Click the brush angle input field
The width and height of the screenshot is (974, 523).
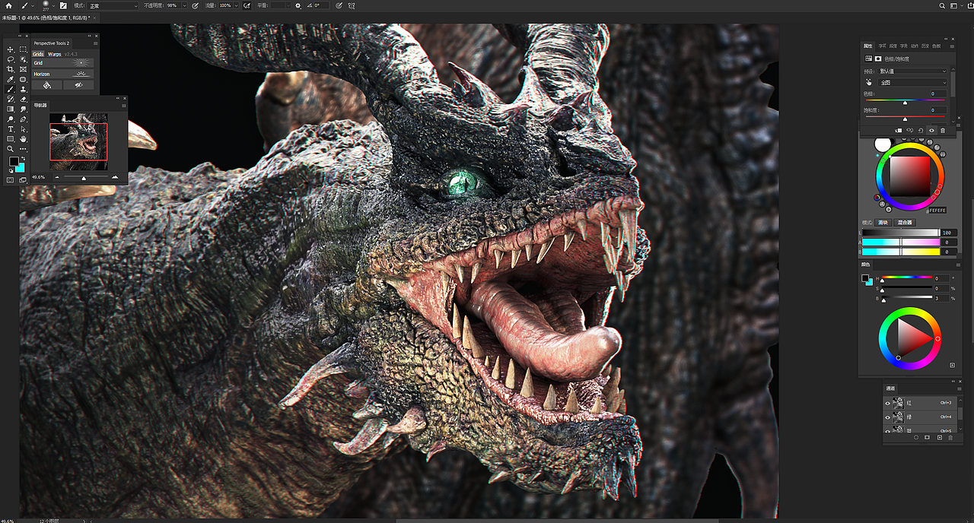point(320,5)
